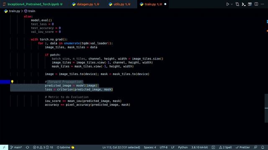Open the preview to the side icon
The width and height of the screenshot is (268, 150).
tap(250, 4)
